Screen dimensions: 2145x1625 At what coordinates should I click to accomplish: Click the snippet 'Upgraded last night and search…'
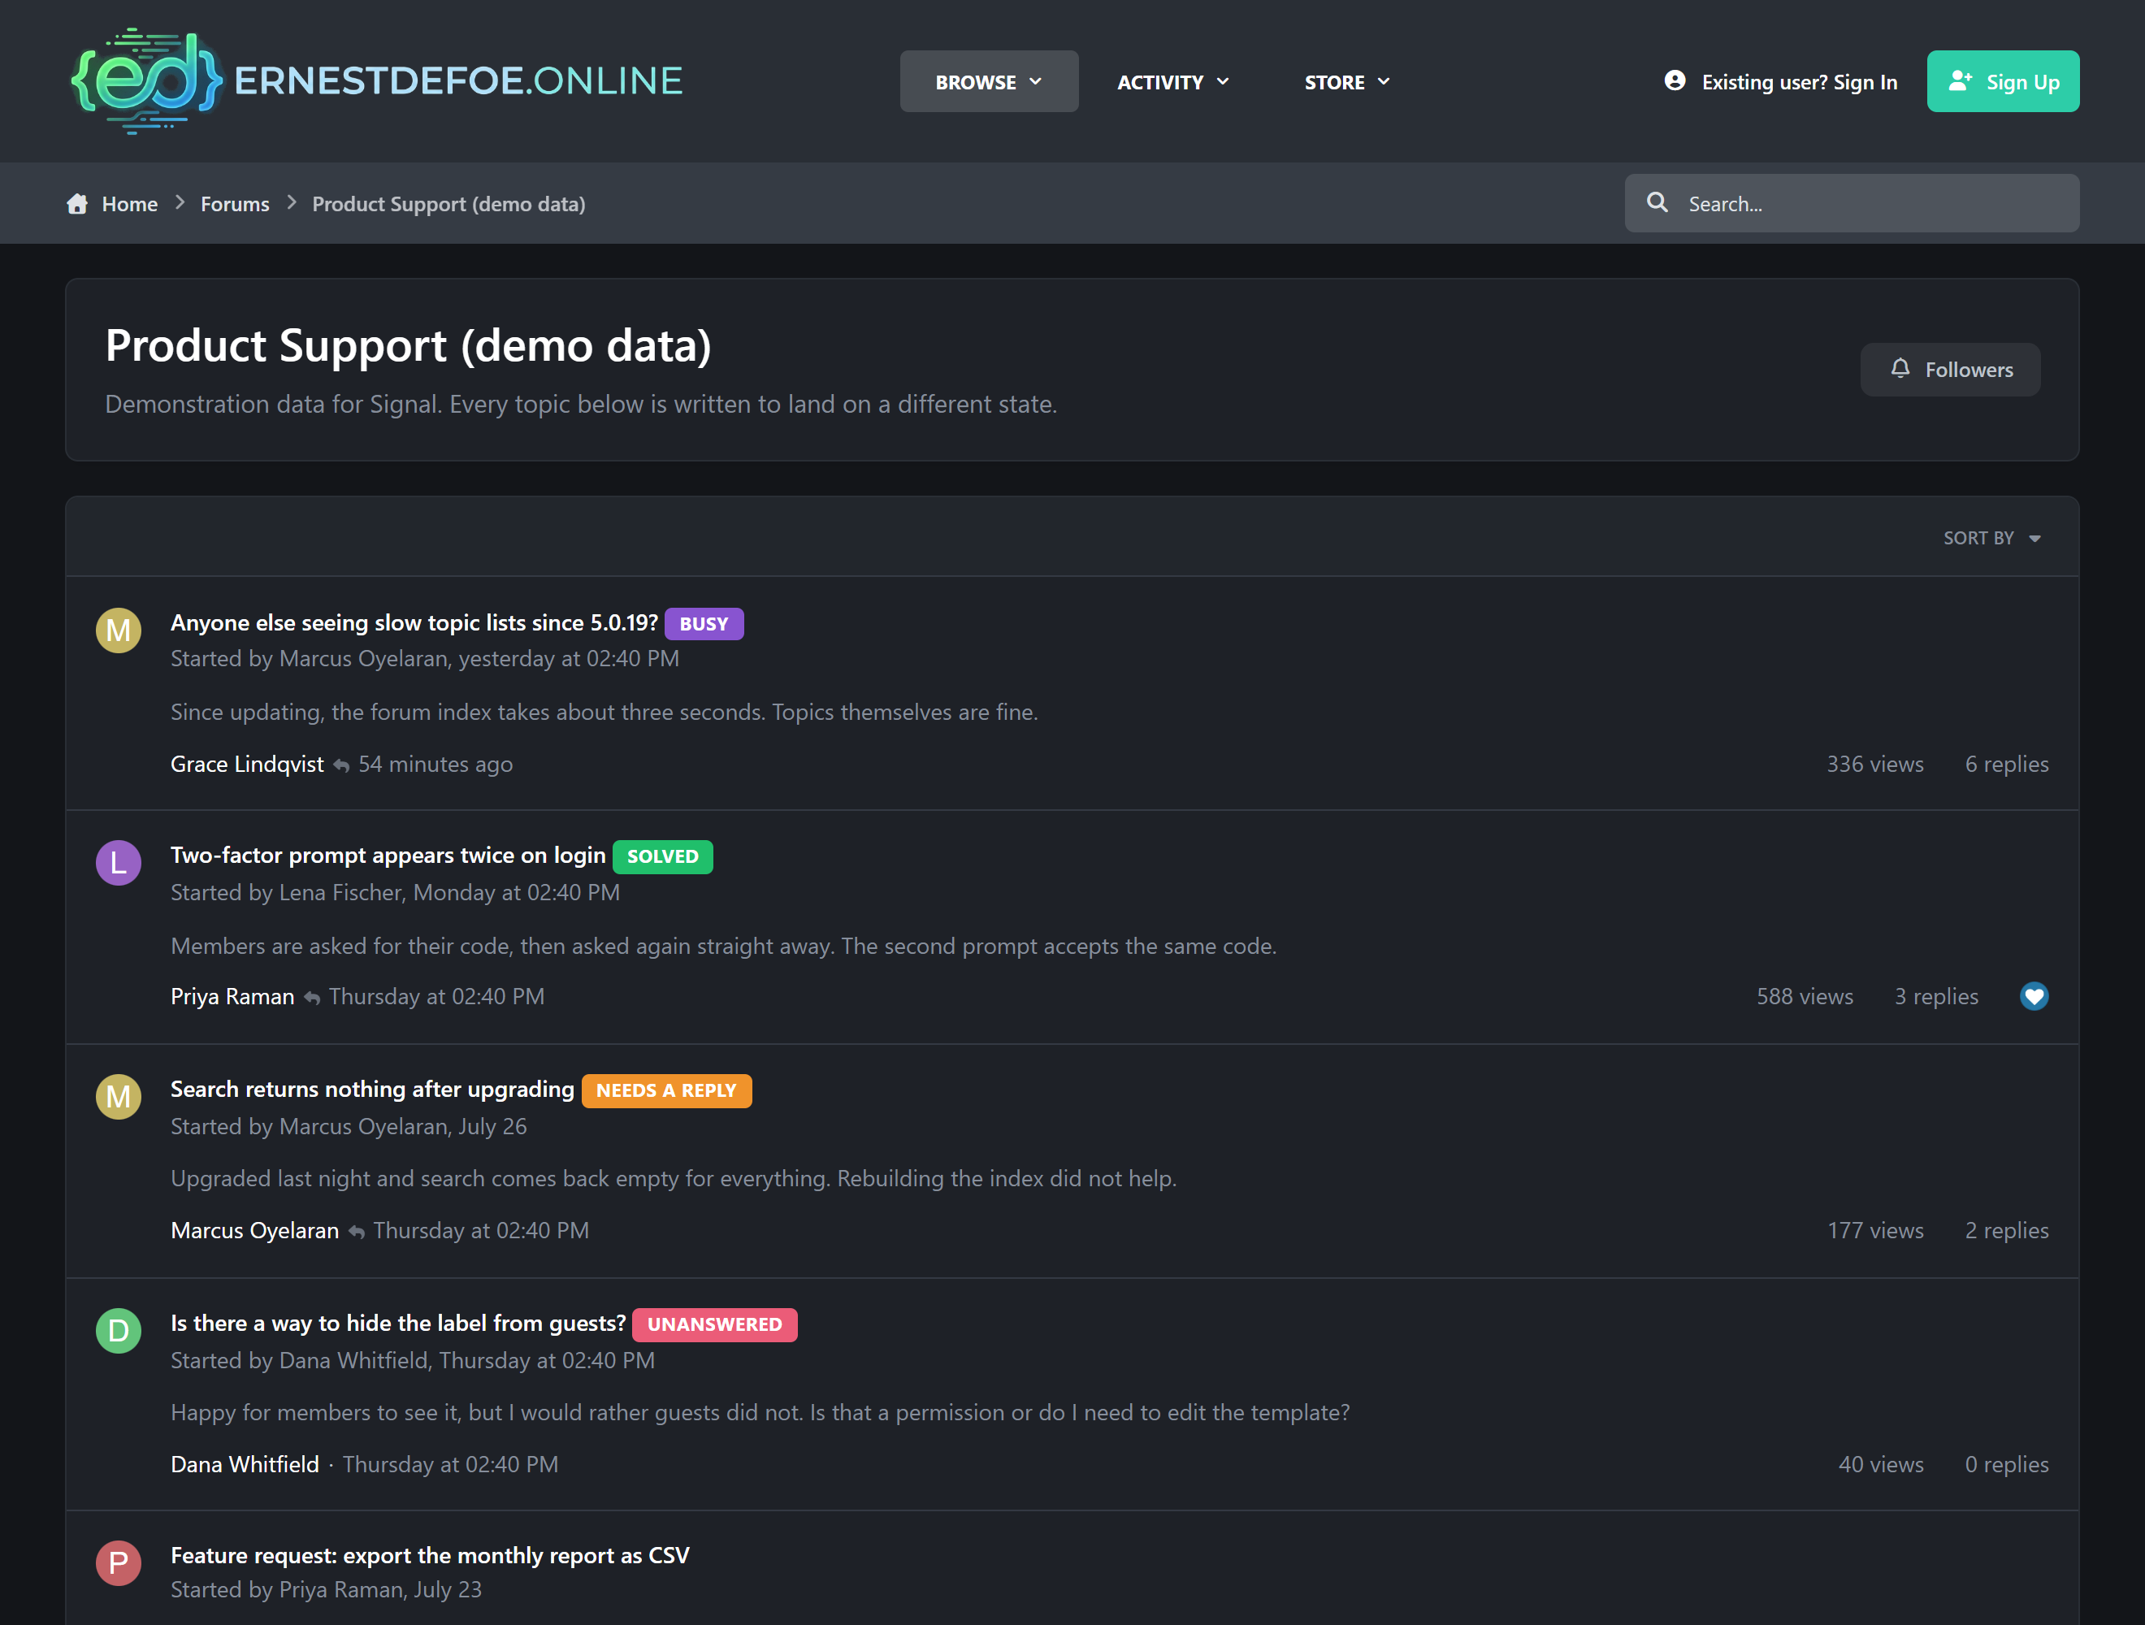[x=674, y=1178]
